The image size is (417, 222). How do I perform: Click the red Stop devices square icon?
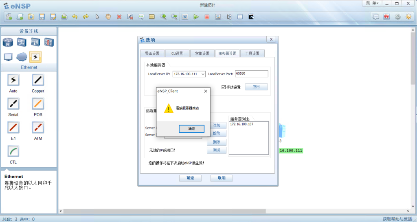[x=207, y=17]
